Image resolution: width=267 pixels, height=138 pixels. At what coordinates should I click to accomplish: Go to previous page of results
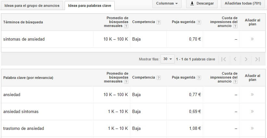tap(235, 59)
